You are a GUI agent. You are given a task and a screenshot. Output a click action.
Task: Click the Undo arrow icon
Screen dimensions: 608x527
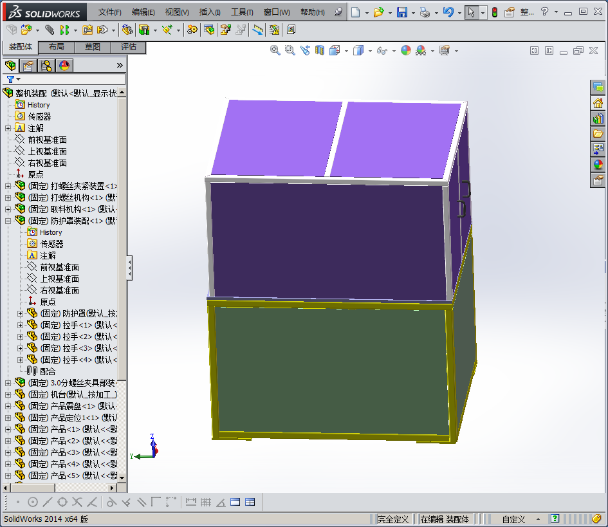448,12
